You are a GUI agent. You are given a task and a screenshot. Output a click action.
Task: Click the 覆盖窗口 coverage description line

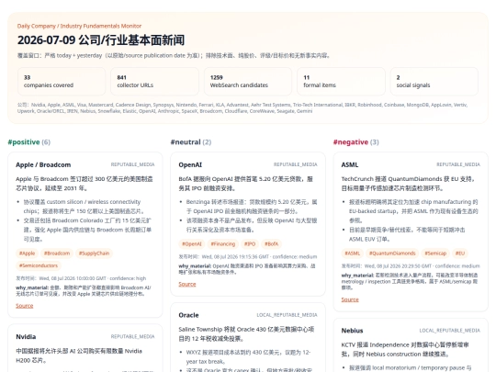pos(174,56)
